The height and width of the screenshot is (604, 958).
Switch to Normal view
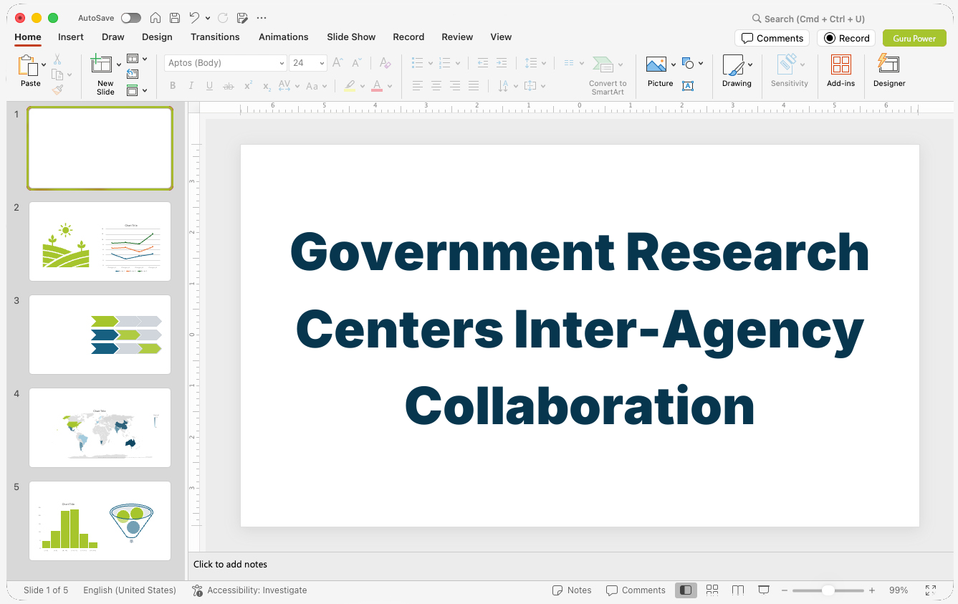coord(686,590)
